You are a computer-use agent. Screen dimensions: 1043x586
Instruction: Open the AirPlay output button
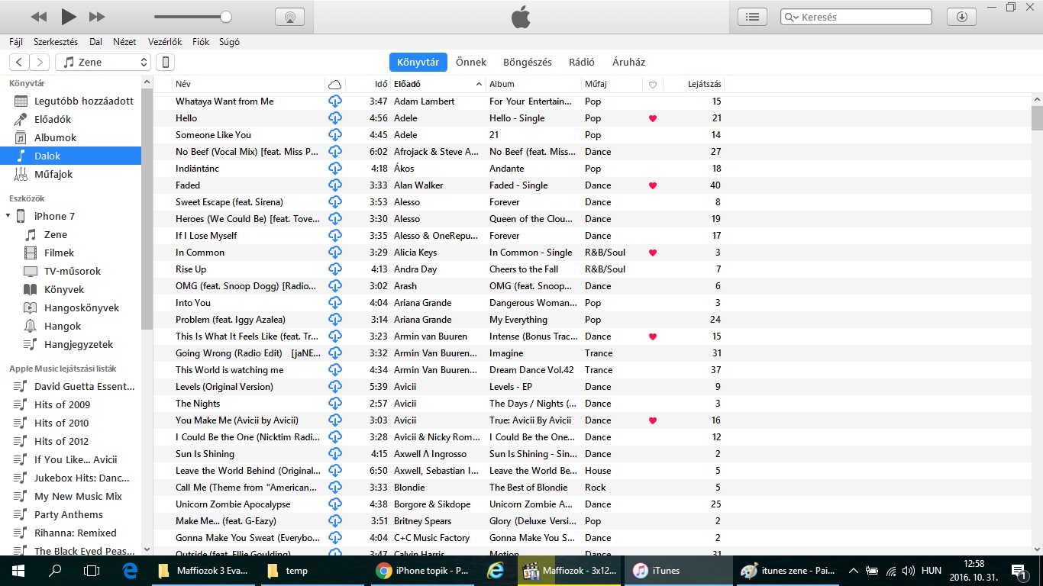[289, 17]
